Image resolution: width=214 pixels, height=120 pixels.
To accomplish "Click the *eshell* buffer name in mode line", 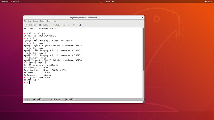I will point(38,100).
